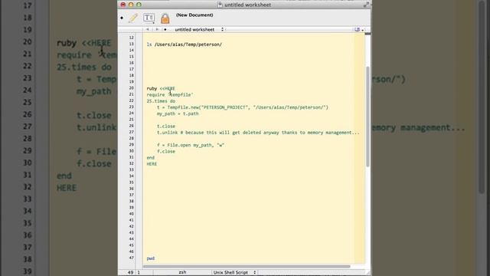Open the Text Options toolbar icon
The height and width of the screenshot is (276, 490).
pyautogui.click(x=149, y=18)
